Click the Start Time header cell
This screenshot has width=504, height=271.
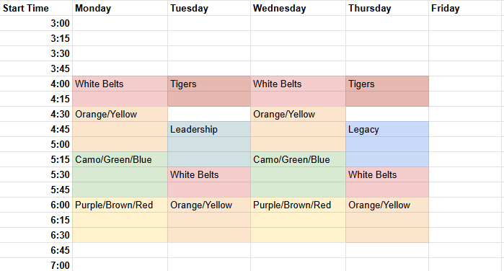tap(36, 8)
